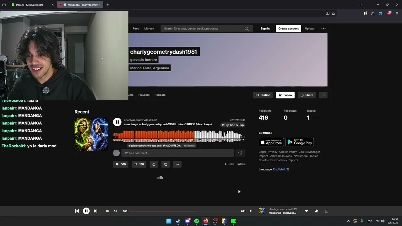The height and width of the screenshot is (226, 402).
Task: Seek along the bottom player progress bar
Action: 184,211
